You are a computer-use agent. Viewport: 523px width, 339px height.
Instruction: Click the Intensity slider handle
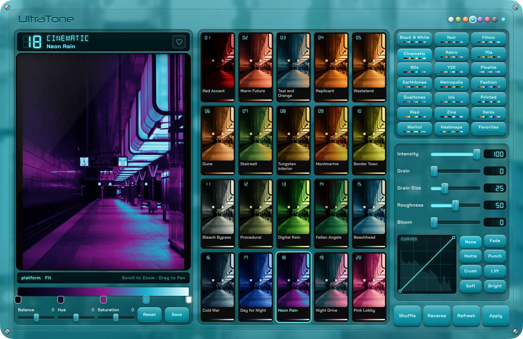coord(477,154)
